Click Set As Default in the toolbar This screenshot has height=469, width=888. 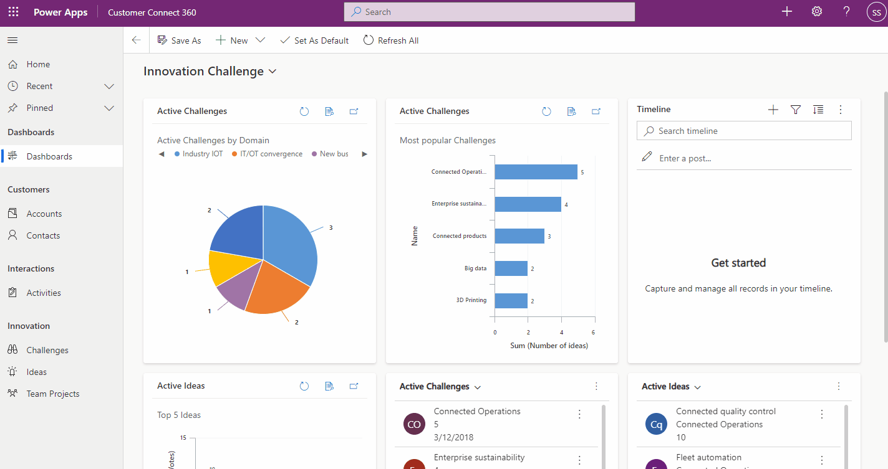(314, 40)
